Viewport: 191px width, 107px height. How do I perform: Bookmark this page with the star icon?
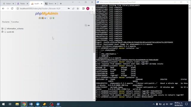tap(78, 9)
